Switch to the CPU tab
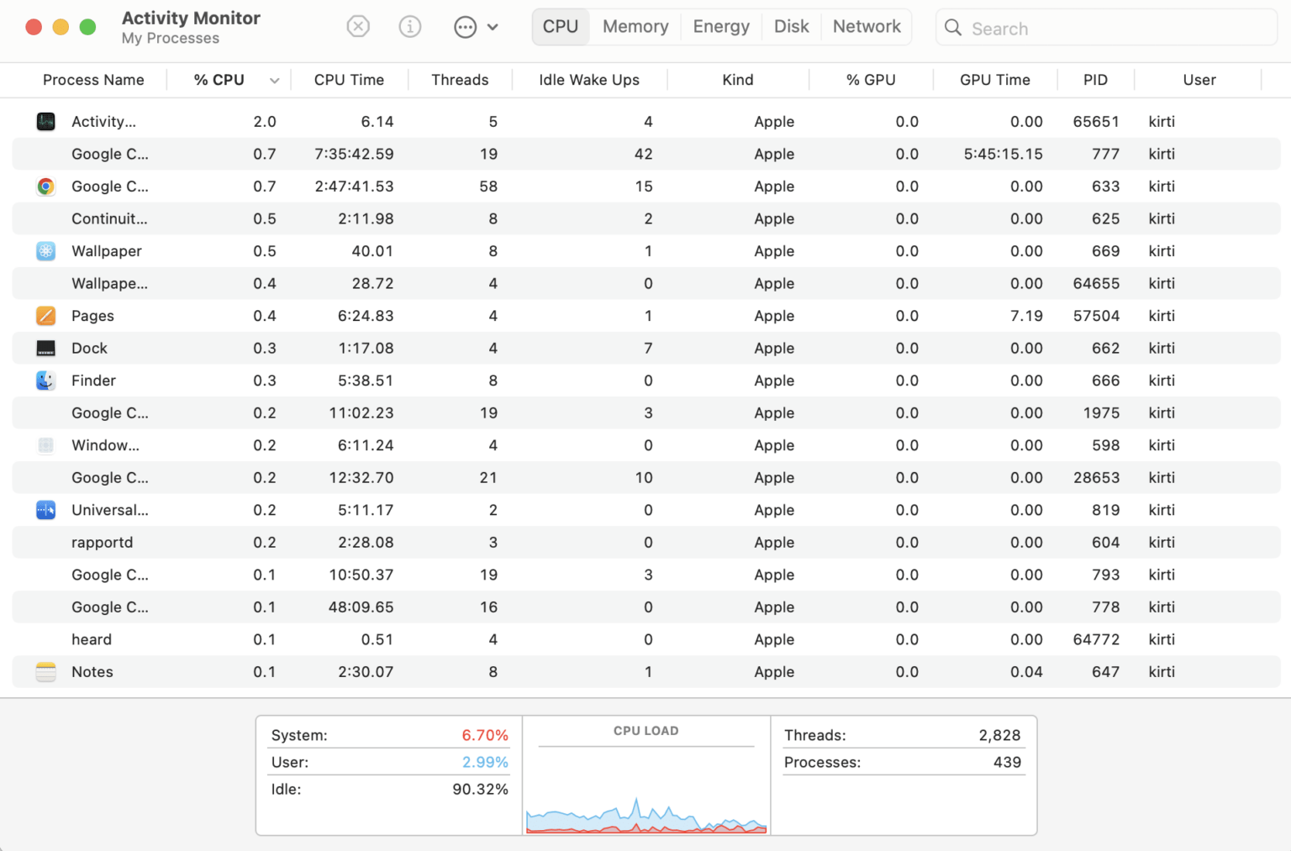This screenshot has width=1291, height=851. tap(561, 27)
